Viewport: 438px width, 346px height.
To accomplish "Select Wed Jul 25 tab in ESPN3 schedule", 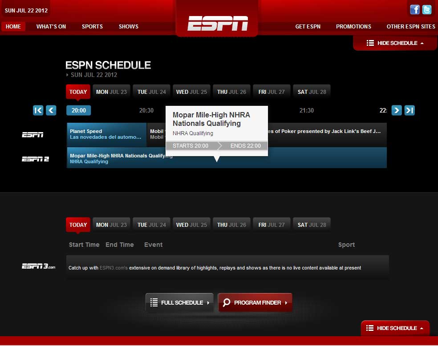I will coord(191,225).
